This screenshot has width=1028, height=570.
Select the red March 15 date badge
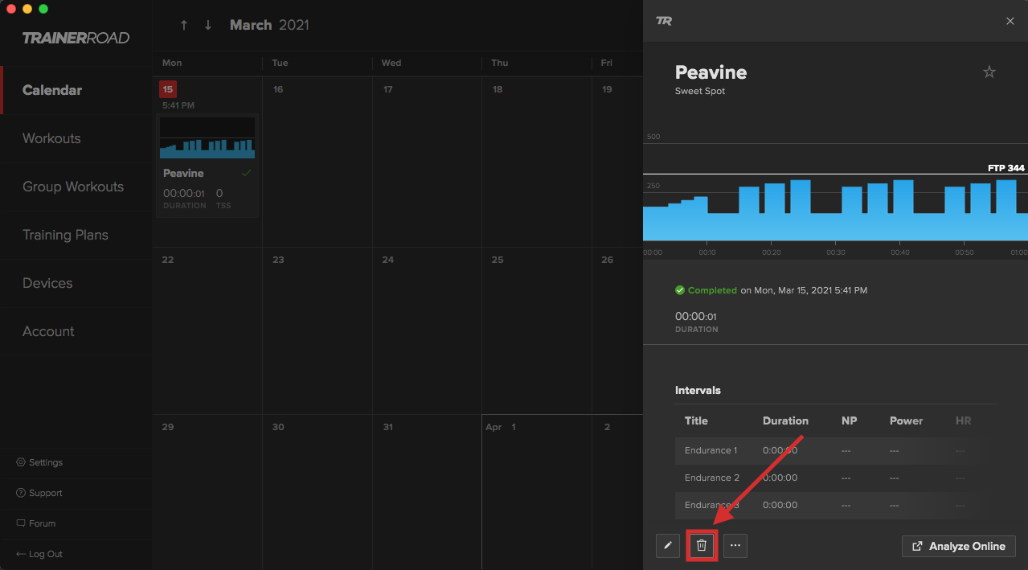coord(167,89)
